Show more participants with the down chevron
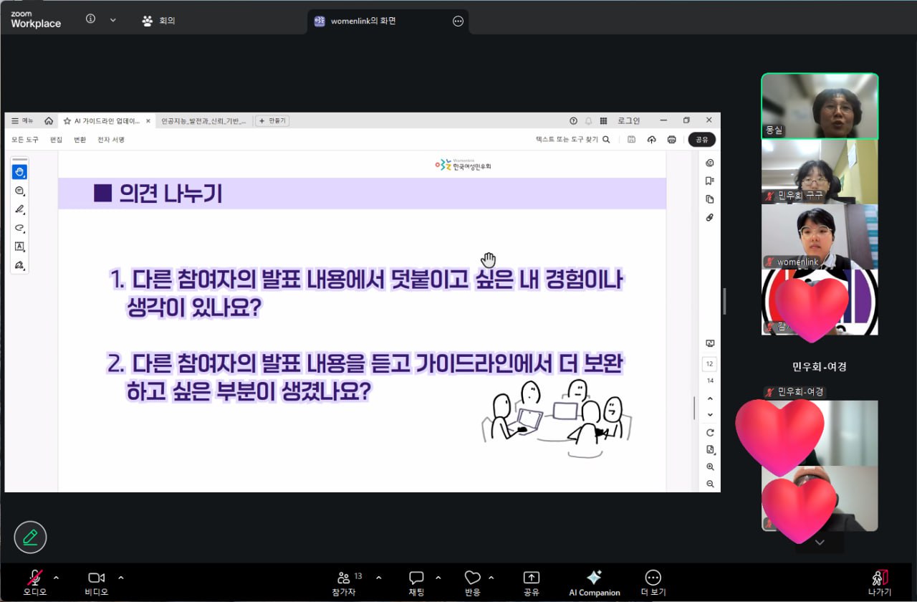This screenshot has height=602, width=917. 820,543
